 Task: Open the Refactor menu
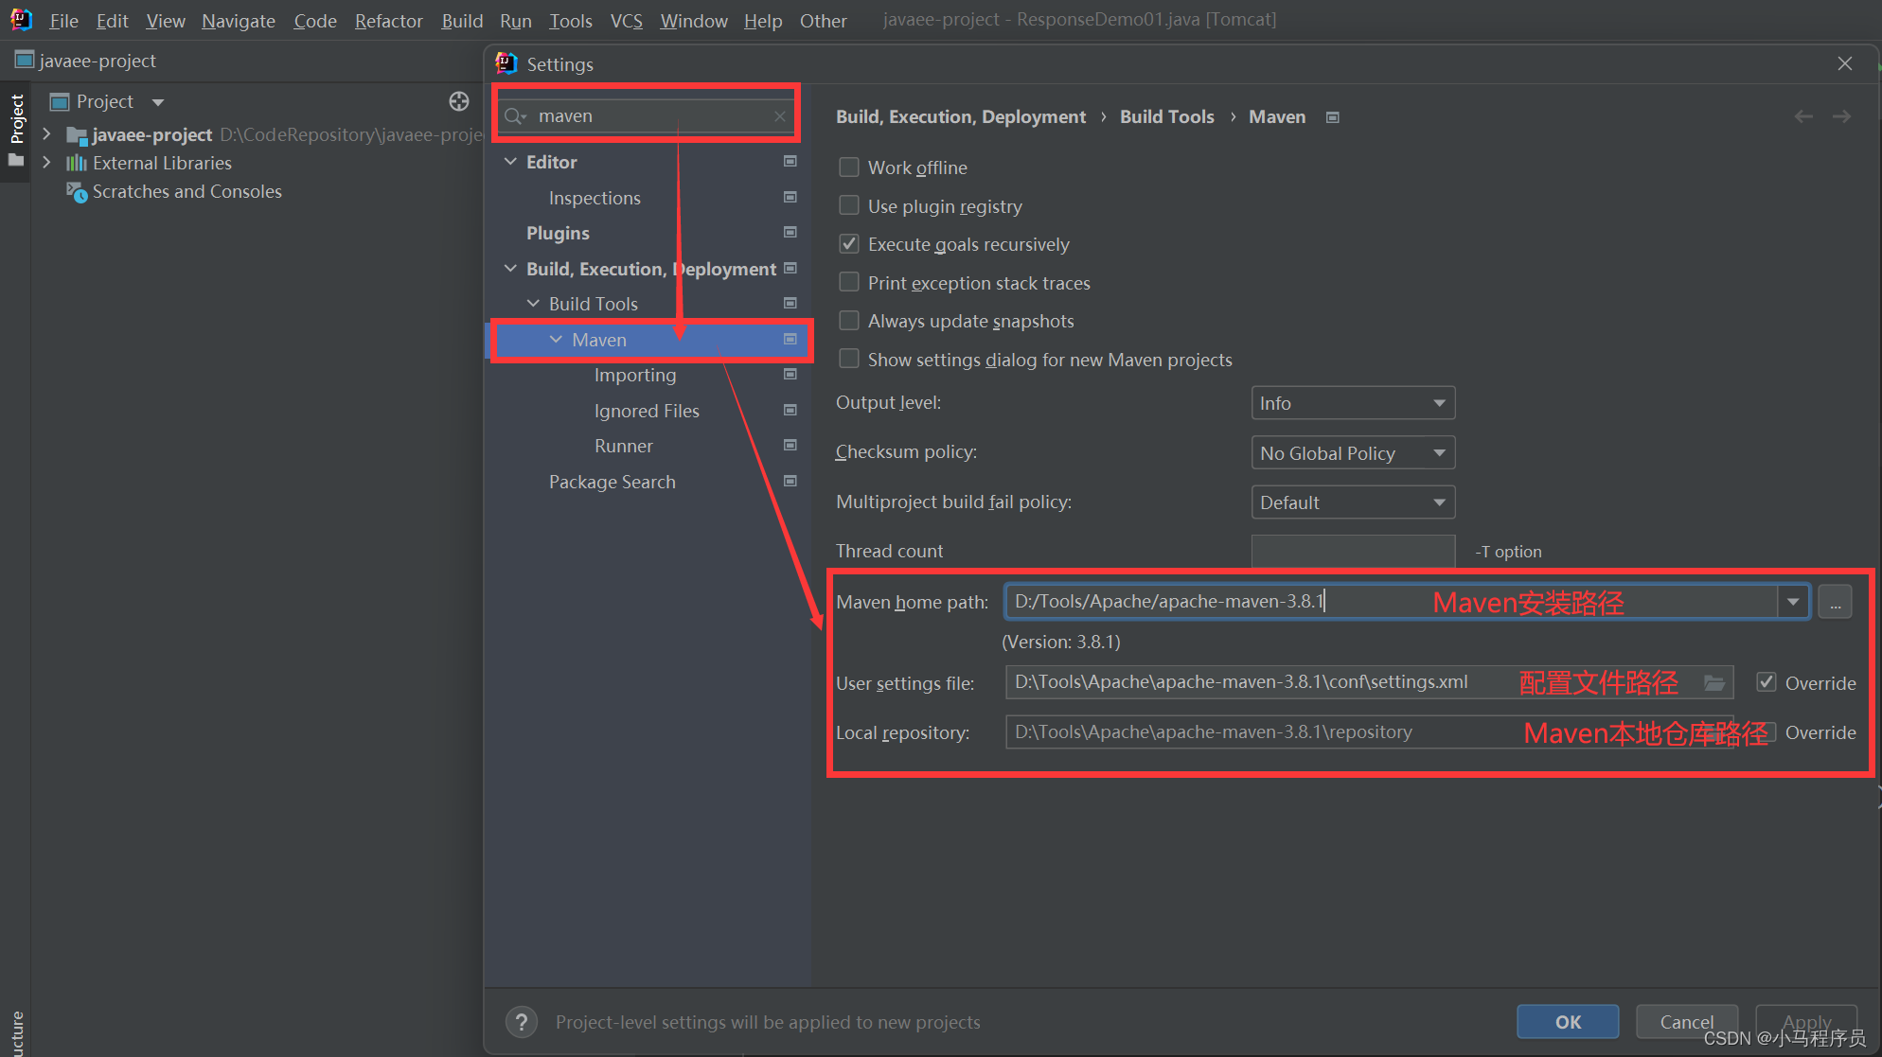pyautogui.click(x=388, y=20)
